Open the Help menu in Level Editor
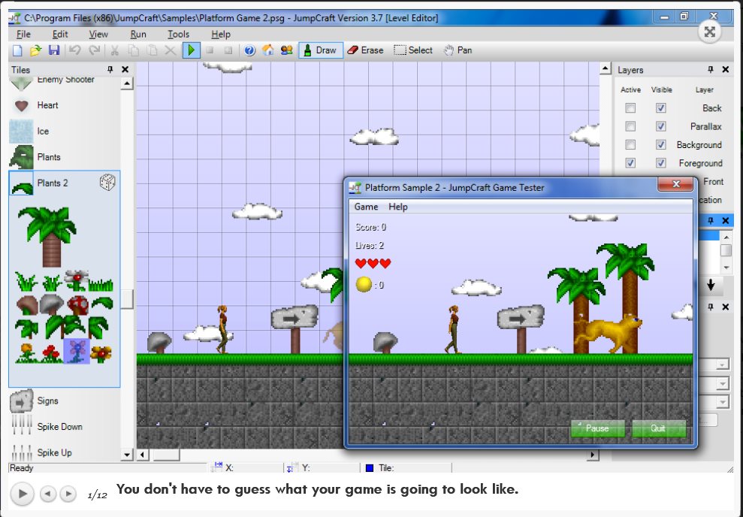Image resolution: width=743 pixels, height=517 pixels. pyautogui.click(x=221, y=34)
